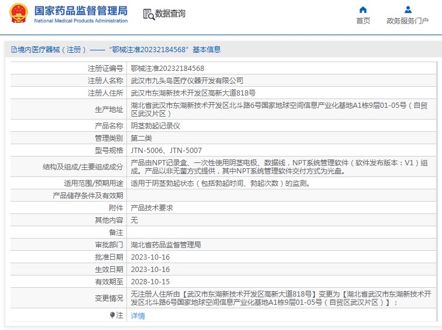The height and width of the screenshot is (330, 442).
Task: Open 政务服务门户 text link
Action: [x=407, y=21]
